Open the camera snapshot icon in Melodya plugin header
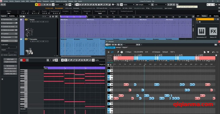The height and width of the screenshot is (114, 220). [216, 45]
